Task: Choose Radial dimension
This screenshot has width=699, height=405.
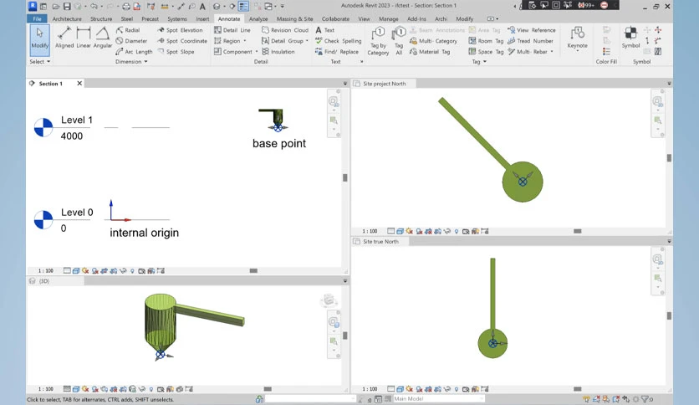Action: [127, 30]
